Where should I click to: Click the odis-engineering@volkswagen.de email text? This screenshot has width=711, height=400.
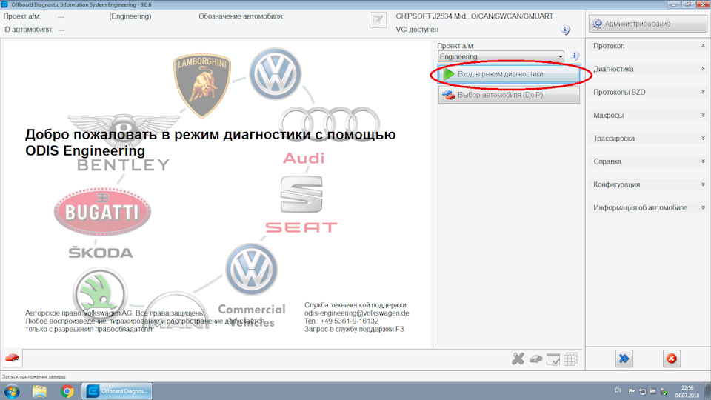[x=357, y=313]
